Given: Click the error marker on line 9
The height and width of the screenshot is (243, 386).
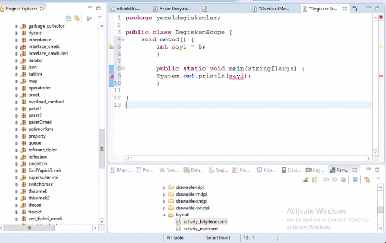Looking at the screenshot, I should coord(111,76).
